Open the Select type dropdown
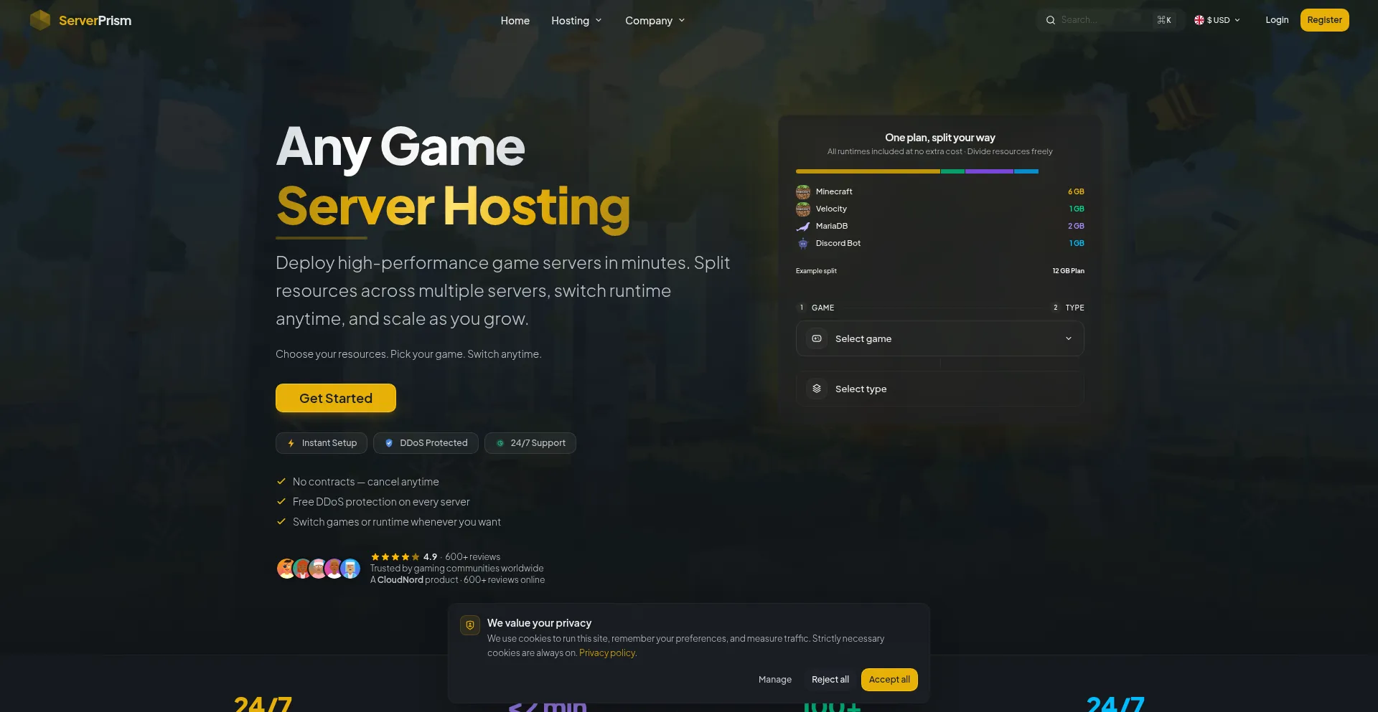This screenshot has width=1378, height=712. coord(940,389)
